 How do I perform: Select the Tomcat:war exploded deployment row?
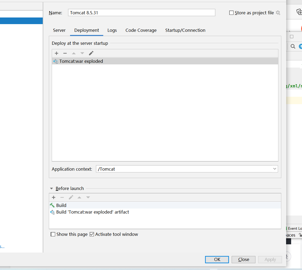point(165,61)
